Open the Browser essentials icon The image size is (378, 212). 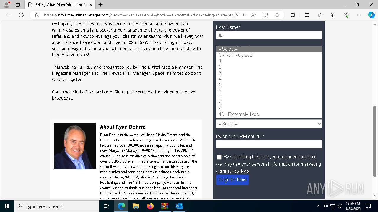point(346,15)
